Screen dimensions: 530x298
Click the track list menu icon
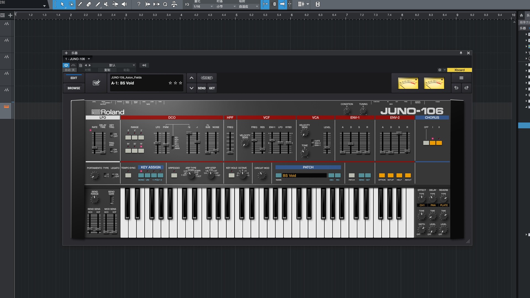click(3, 15)
